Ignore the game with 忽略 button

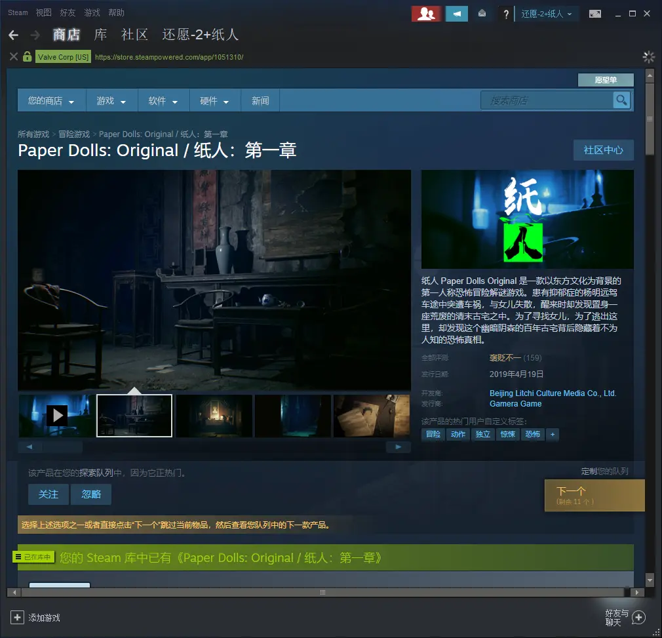coord(91,494)
